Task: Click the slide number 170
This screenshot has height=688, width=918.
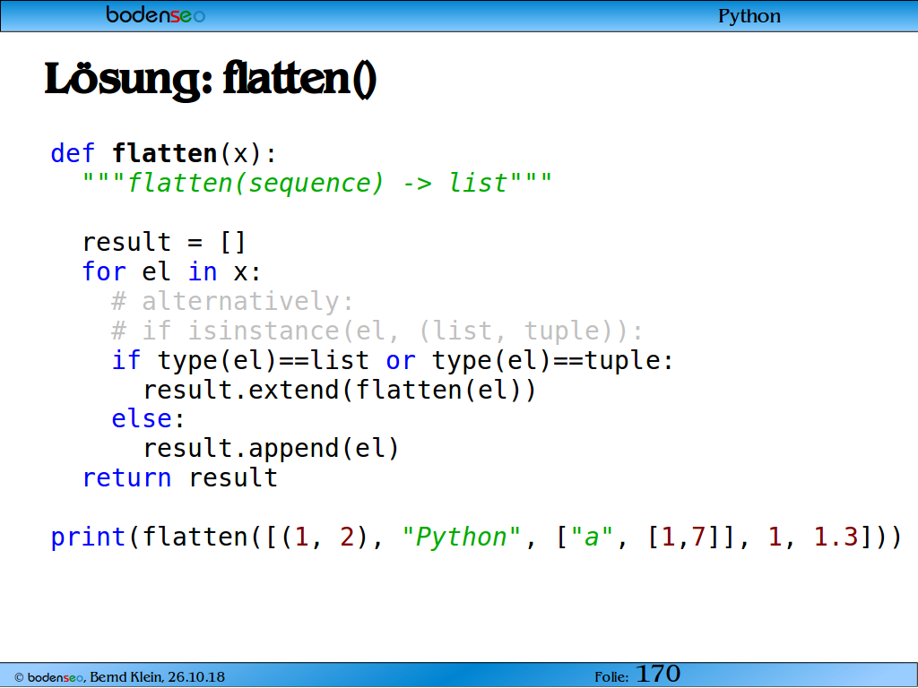Action: (x=657, y=674)
